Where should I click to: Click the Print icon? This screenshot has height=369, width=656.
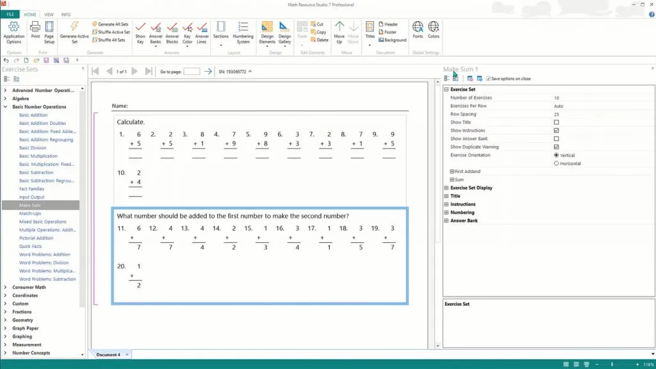(35, 30)
